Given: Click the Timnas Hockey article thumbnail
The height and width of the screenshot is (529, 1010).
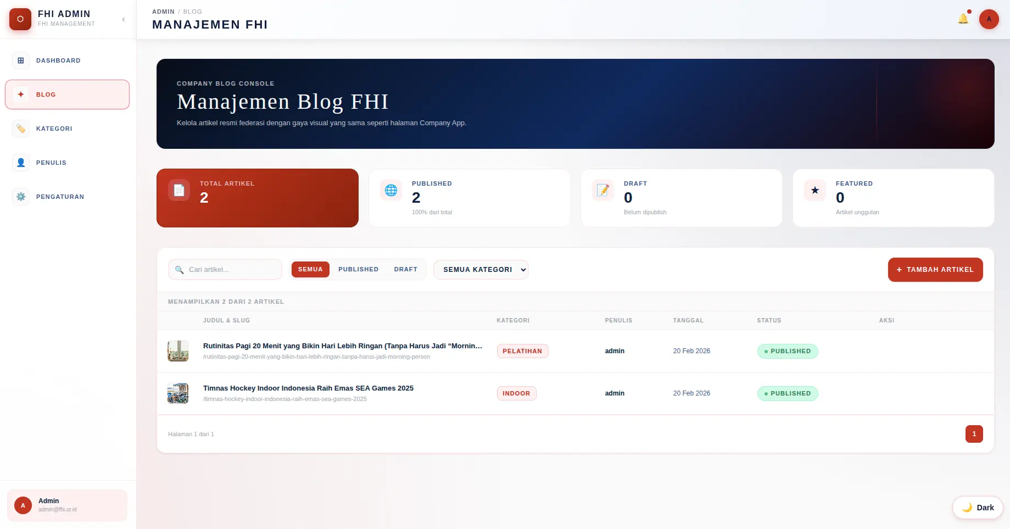Looking at the screenshot, I should [178, 393].
